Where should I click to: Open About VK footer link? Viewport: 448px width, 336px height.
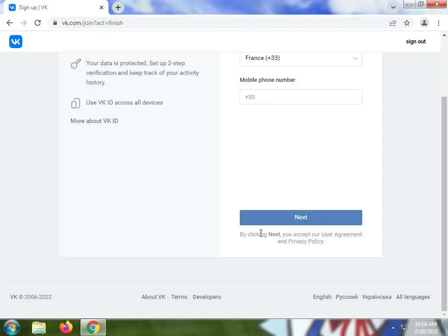154,297
